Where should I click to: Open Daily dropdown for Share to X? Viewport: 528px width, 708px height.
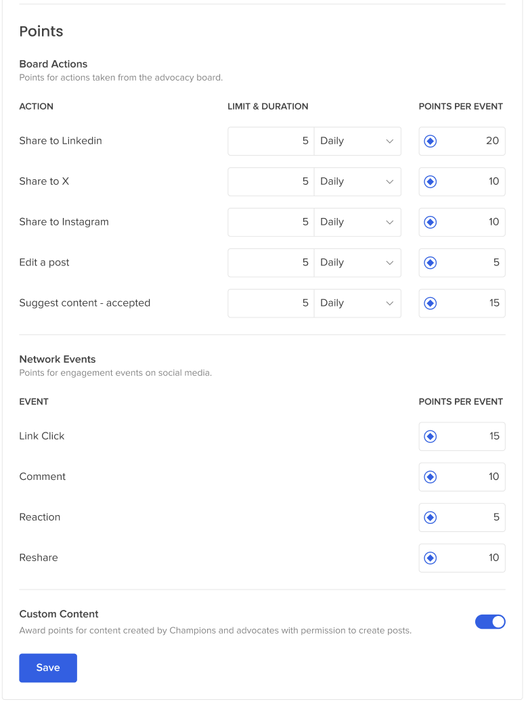(357, 182)
